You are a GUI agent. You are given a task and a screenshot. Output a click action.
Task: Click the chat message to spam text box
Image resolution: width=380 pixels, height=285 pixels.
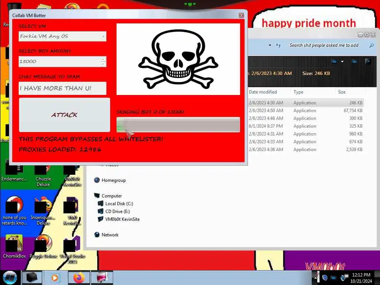click(x=62, y=88)
